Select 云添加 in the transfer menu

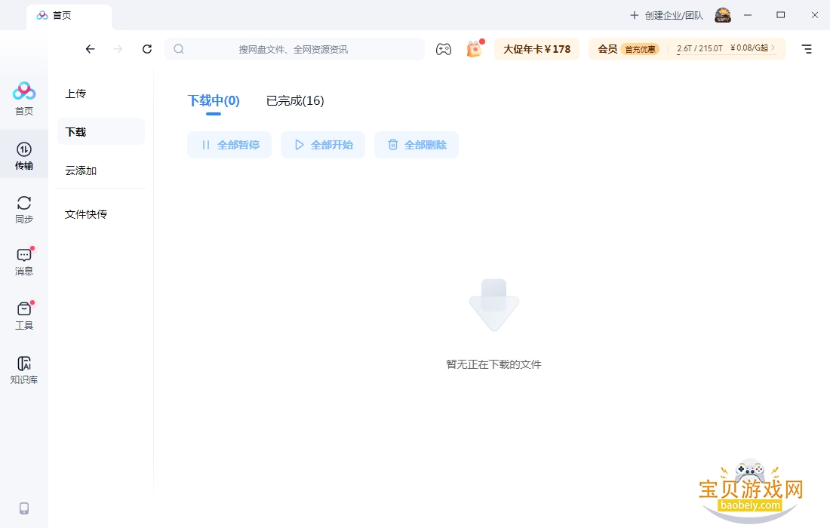pyautogui.click(x=81, y=170)
